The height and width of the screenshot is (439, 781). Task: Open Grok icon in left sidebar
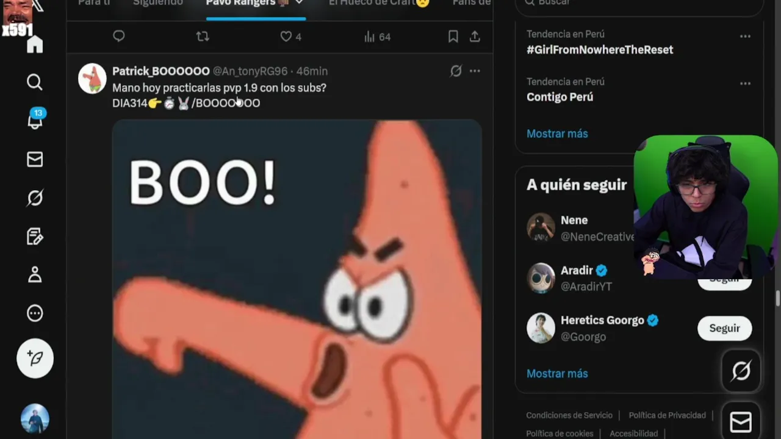tap(35, 198)
